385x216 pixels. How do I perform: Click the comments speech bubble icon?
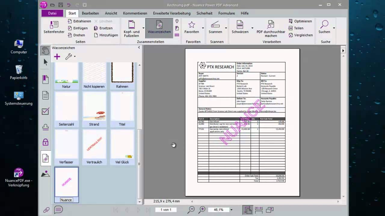tap(59, 210)
